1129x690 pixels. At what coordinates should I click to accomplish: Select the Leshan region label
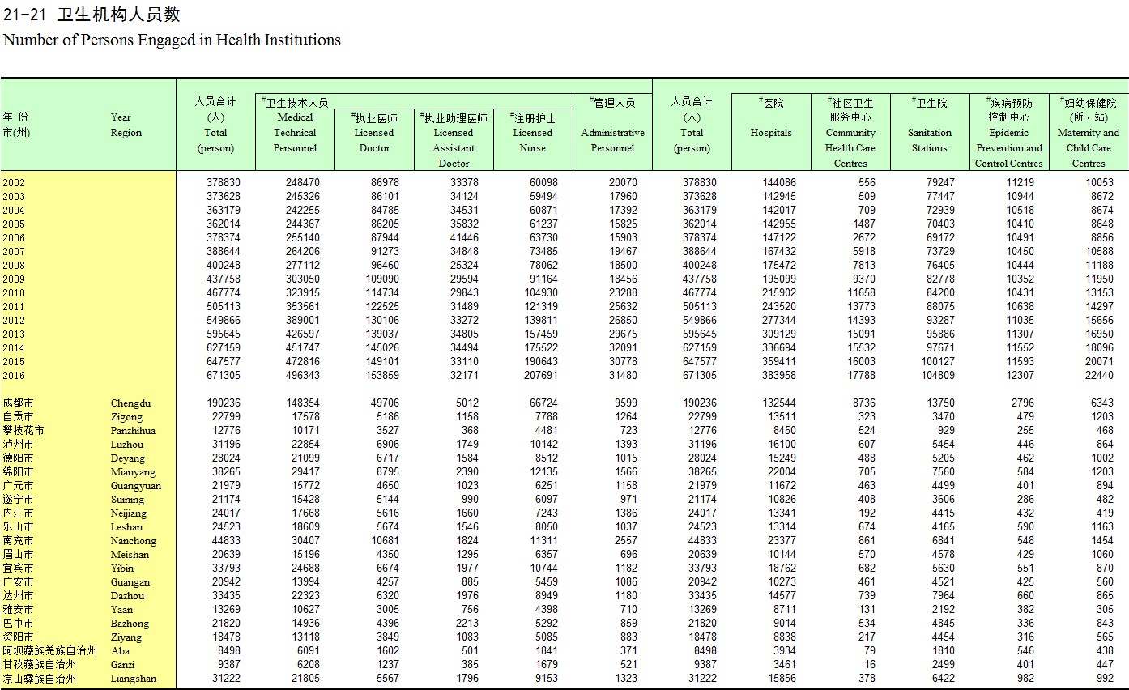[x=126, y=527]
